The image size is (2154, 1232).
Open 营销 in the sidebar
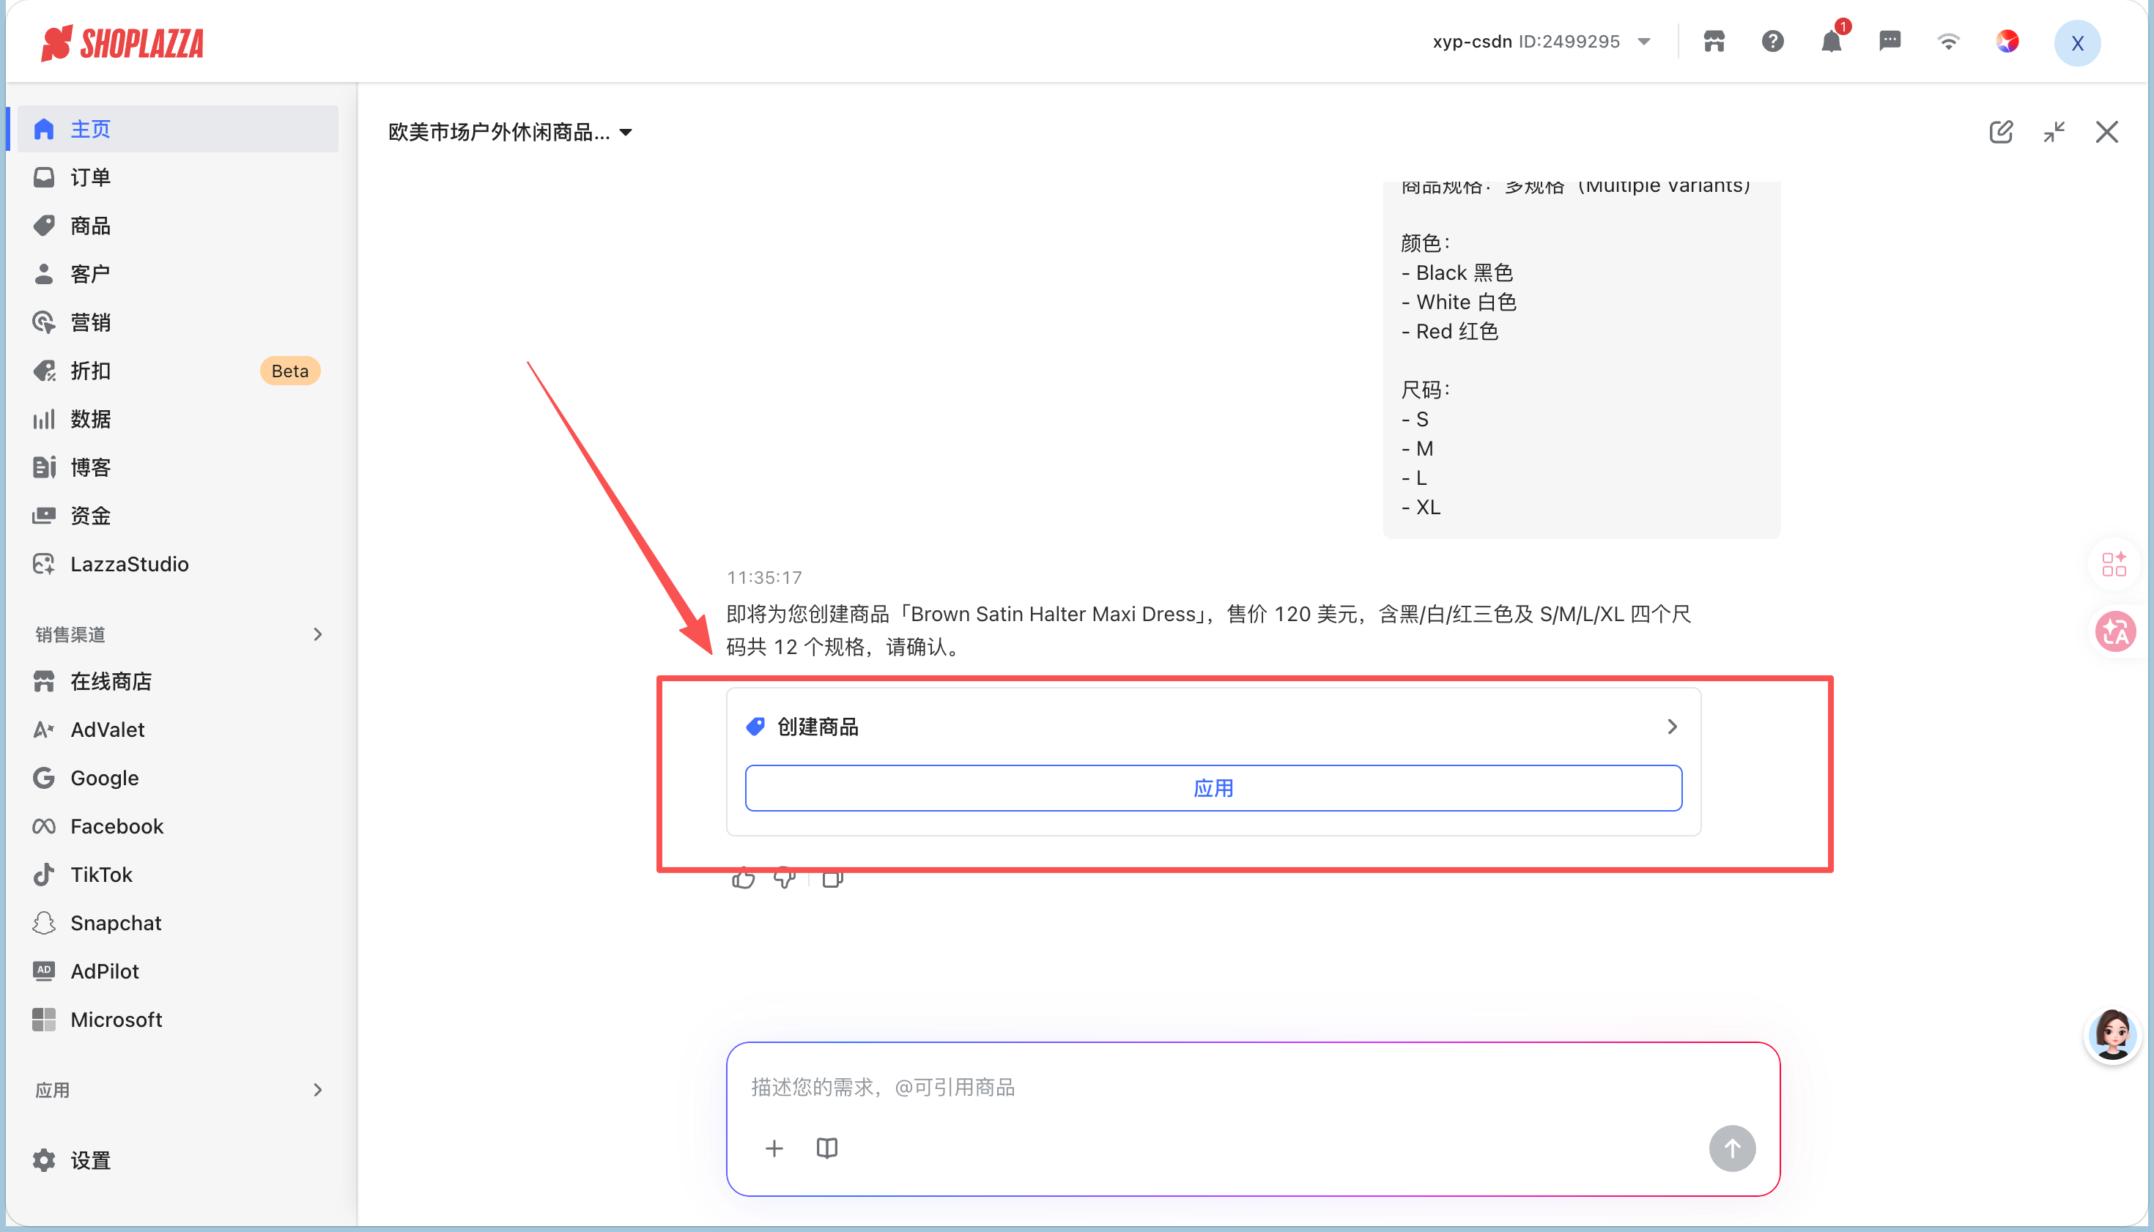(178, 322)
